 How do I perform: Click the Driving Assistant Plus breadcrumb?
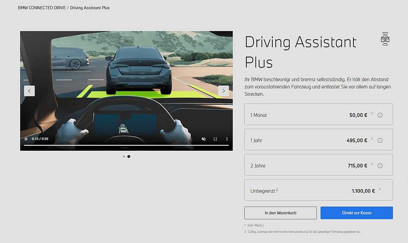coord(90,8)
